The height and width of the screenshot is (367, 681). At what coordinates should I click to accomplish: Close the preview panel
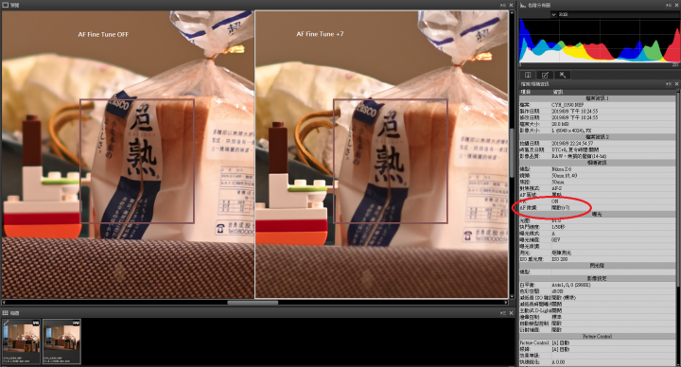(511, 5)
